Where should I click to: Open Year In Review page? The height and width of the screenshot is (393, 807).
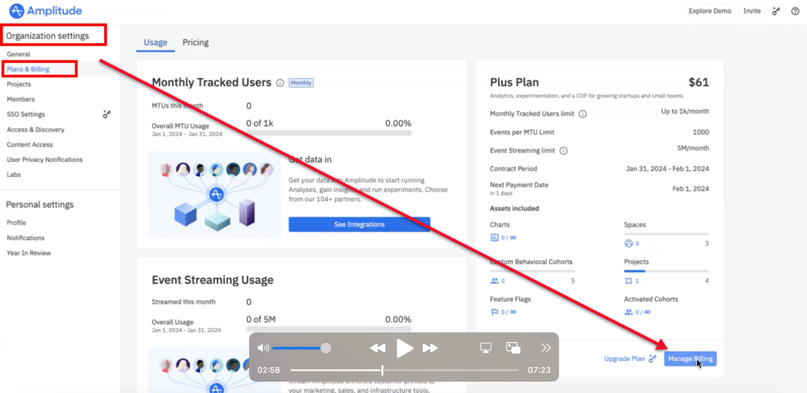click(x=29, y=253)
